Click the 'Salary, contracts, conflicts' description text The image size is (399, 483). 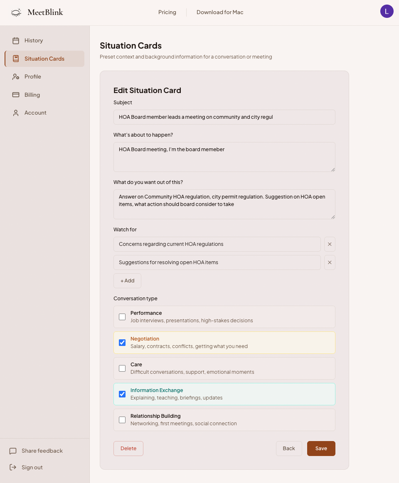tap(189, 346)
